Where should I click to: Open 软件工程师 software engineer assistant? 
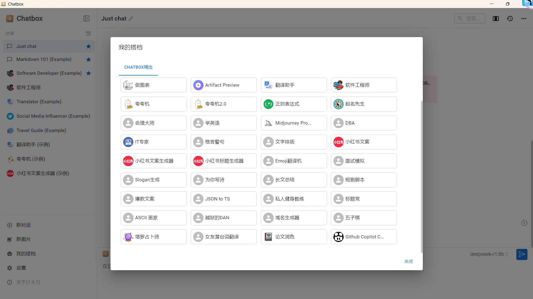click(364, 85)
